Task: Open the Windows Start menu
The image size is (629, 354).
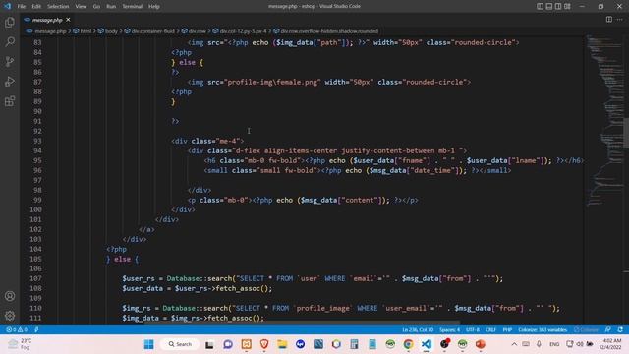Action: click(x=148, y=344)
